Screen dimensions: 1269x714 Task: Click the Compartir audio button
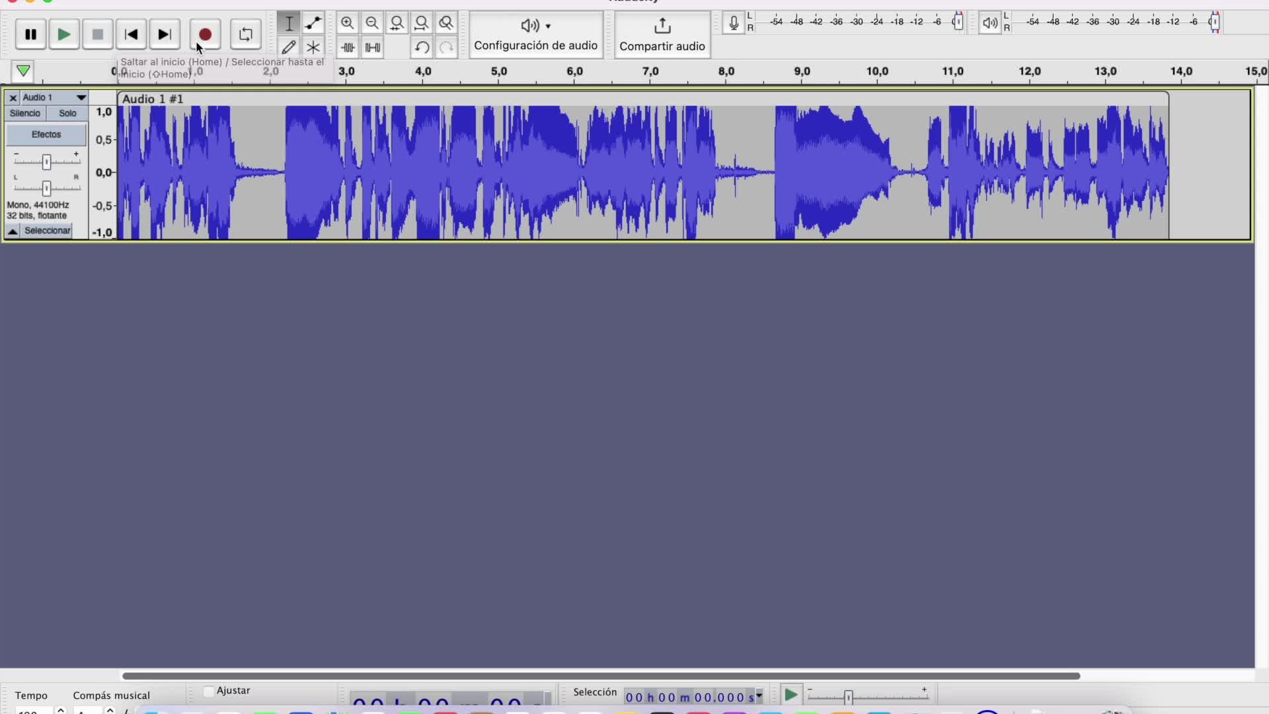pyautogui.click(x=662, y=34)
